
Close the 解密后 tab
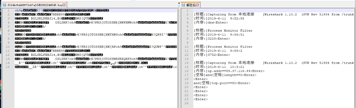pos(197,5)
